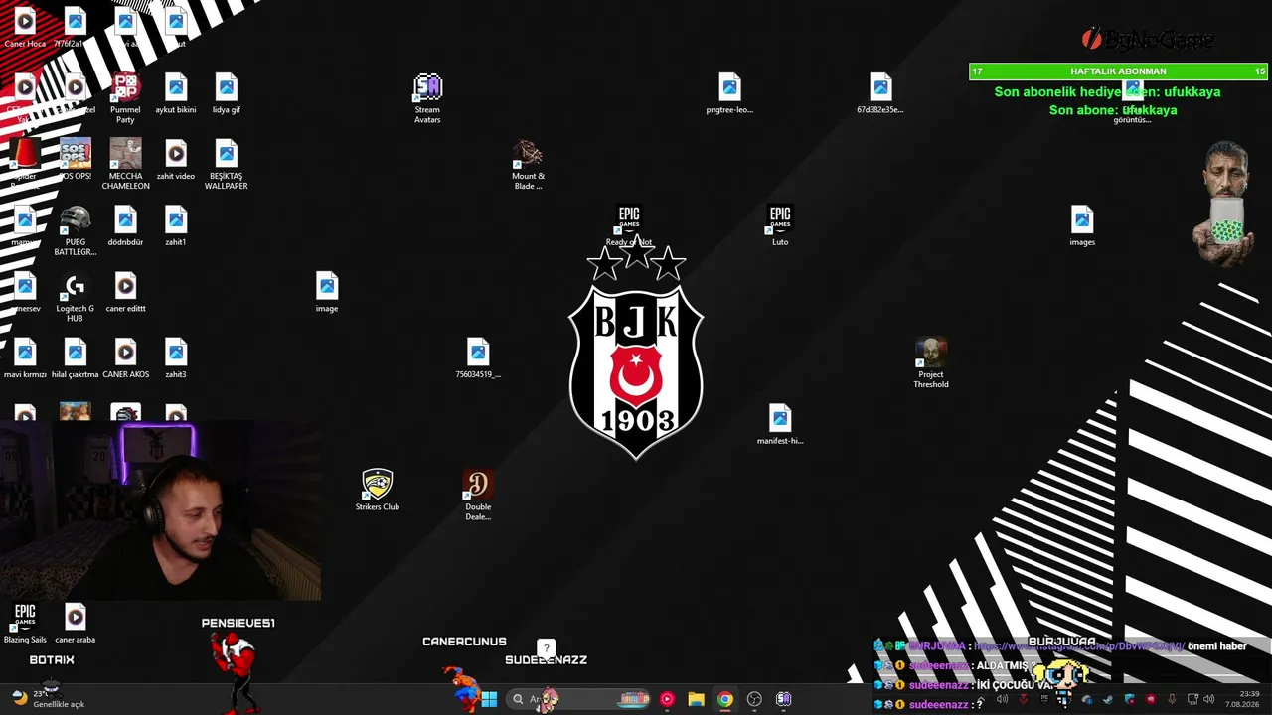Select the zahit video file
The height and width of the screenshot is (715, 1272).
pos(176,160)
